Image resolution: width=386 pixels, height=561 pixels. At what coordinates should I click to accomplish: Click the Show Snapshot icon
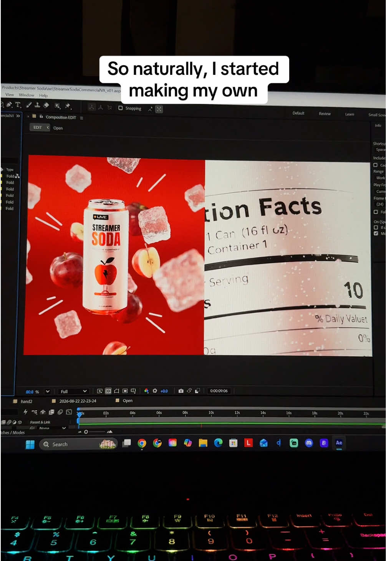(189, 391)
